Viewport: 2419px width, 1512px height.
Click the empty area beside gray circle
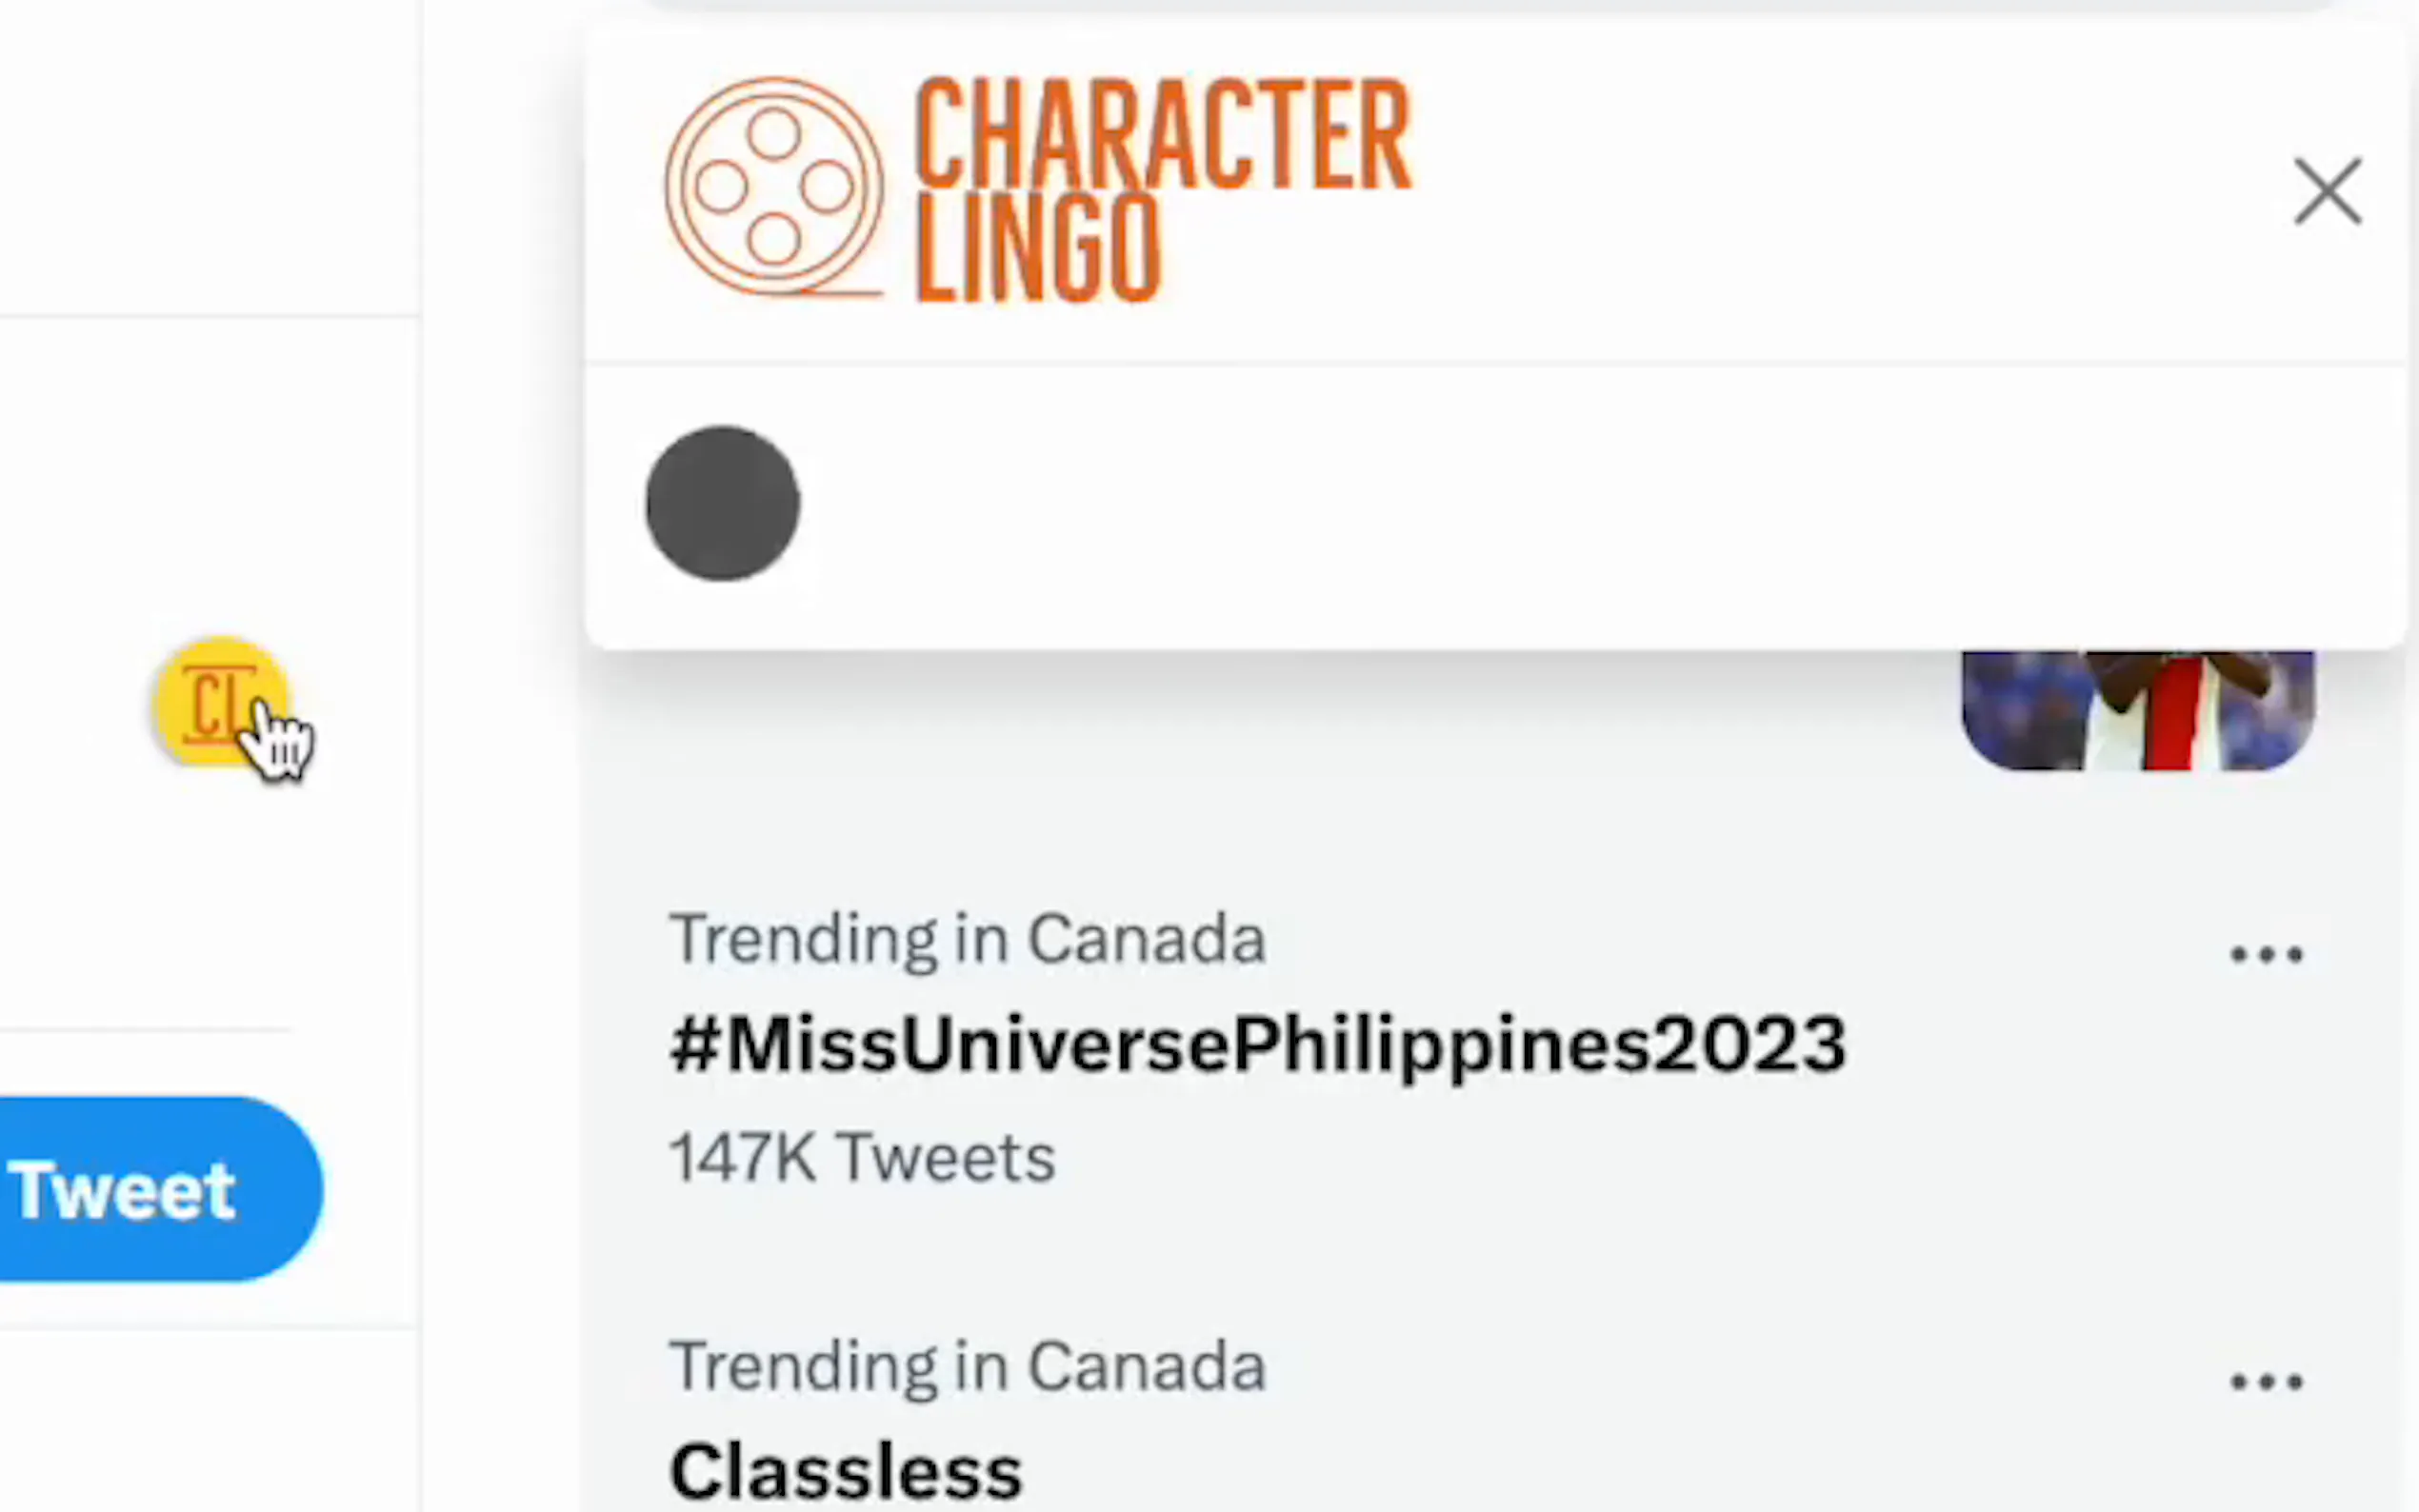pos(1500,505)
